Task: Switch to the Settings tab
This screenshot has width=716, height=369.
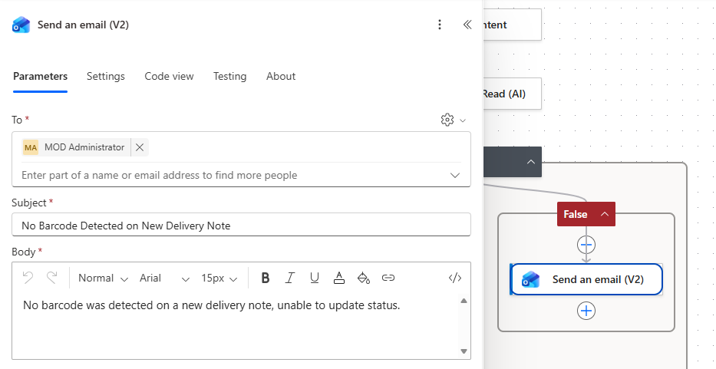Action: click(x=105, y=76)
